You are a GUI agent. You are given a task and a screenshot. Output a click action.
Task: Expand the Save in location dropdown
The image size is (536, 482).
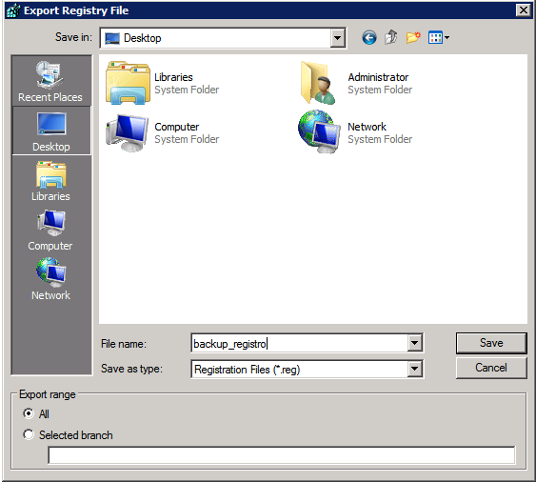click(337, 38)
